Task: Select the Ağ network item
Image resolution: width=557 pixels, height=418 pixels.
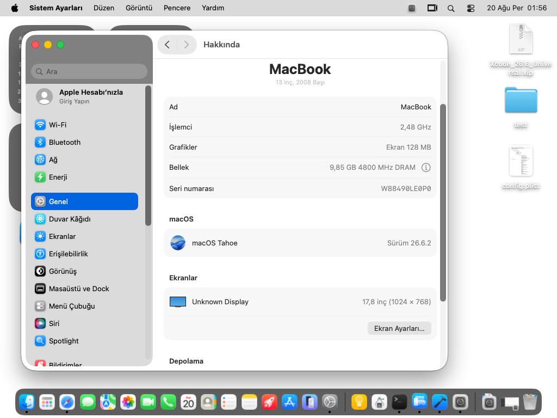Action: pyautogui.click(x=84, y=159)
